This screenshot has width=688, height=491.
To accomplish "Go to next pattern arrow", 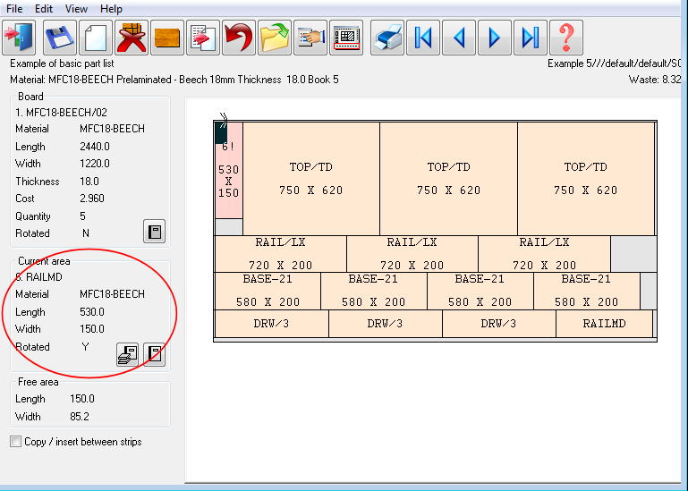I will (x=495, y=38).
